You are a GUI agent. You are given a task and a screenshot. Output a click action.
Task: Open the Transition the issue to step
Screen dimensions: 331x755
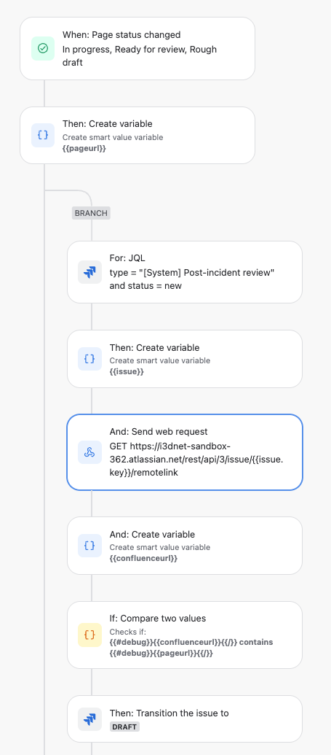click(185, 719)
